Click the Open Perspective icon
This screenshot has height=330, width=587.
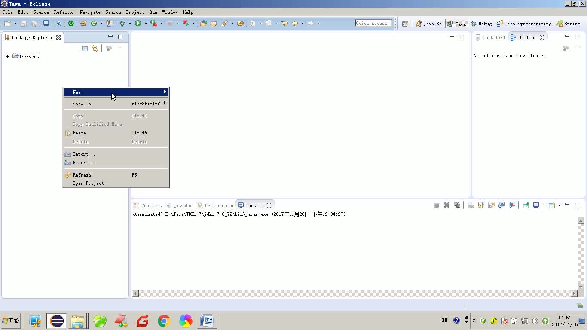(x=405, y=24)
